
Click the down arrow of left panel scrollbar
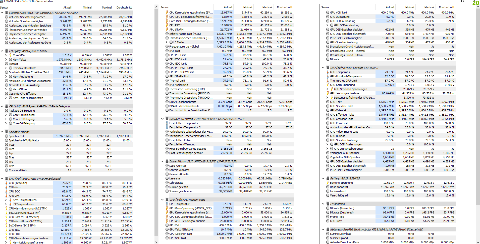(156, 242)
